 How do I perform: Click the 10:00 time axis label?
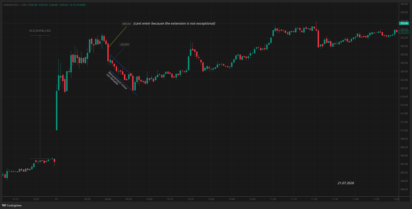click(149, 199)
